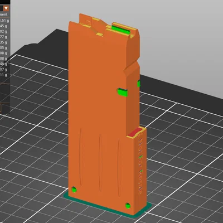Open the orange legend dropdown arrow
This screenshot has height=223, width=223.
[6, 8]
